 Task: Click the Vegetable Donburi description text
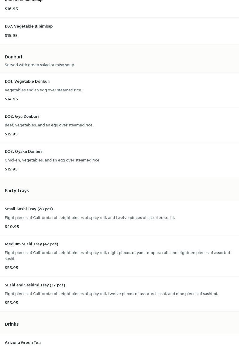point(43,90)
